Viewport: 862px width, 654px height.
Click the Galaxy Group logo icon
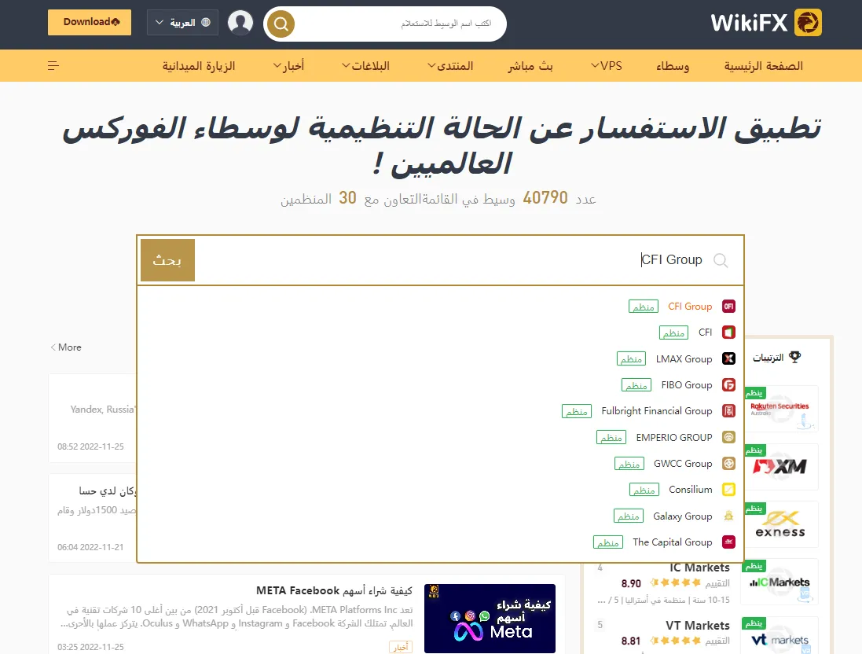tap(728, 516)
